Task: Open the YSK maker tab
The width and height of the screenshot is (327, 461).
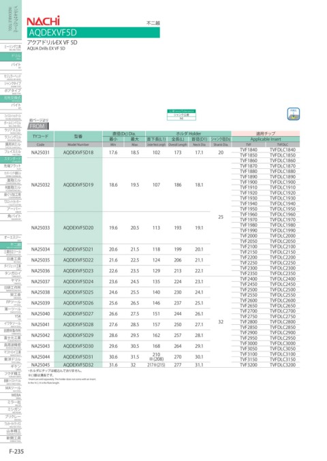Action: (x=11, y=317)
